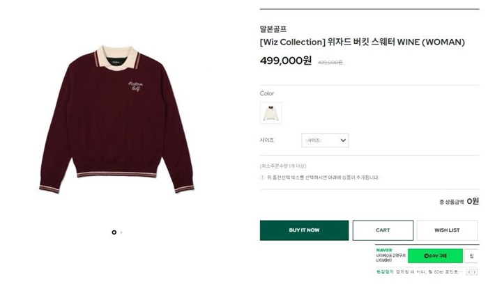Show previous Naver benefit with left arrow
This screenshot has width=488, height=286.
(469, 272)
